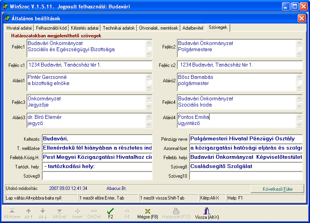Click the Abacus Bt. modifier text
The image size is (310, 223).
pyautogui.click(x=116, y=188)
